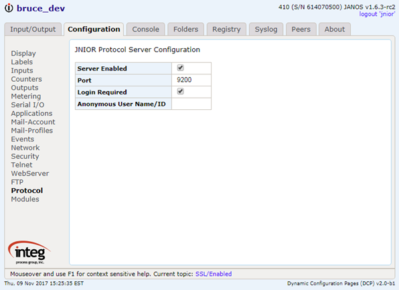
Task: Open the Peers tab
Action: click(301, 29)
